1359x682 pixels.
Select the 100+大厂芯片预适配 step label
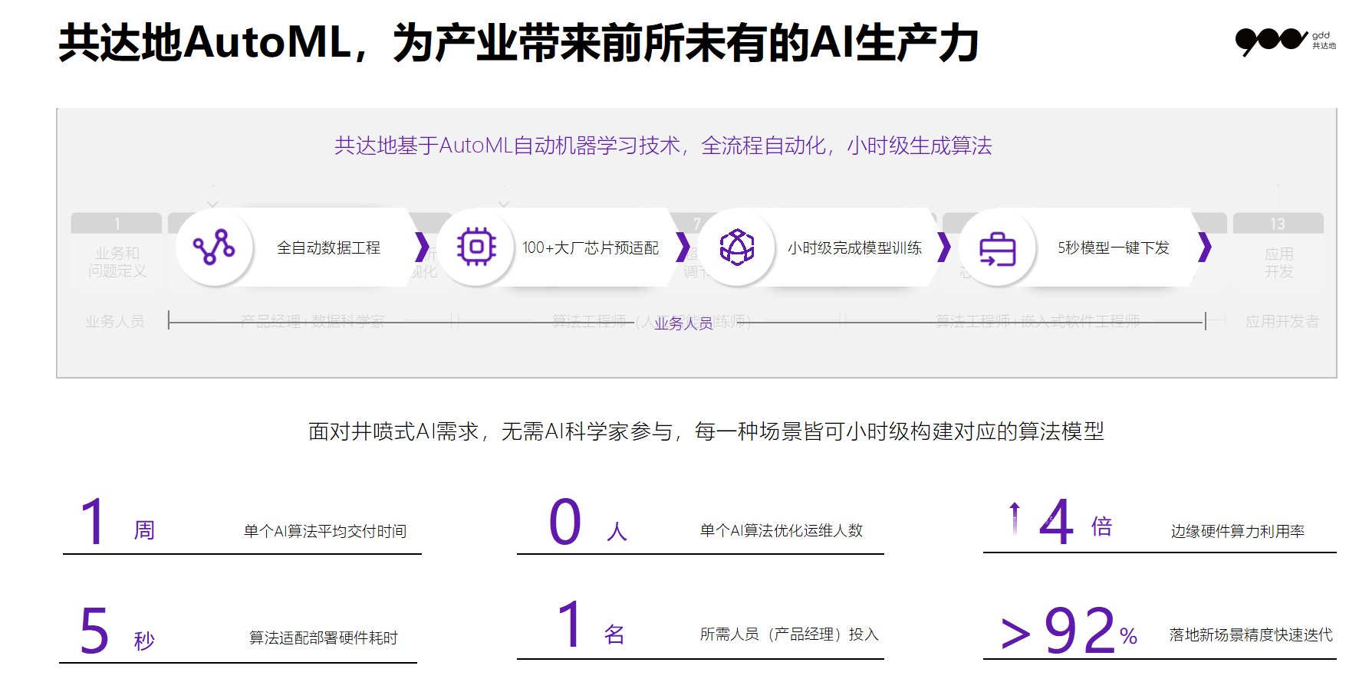591,248
